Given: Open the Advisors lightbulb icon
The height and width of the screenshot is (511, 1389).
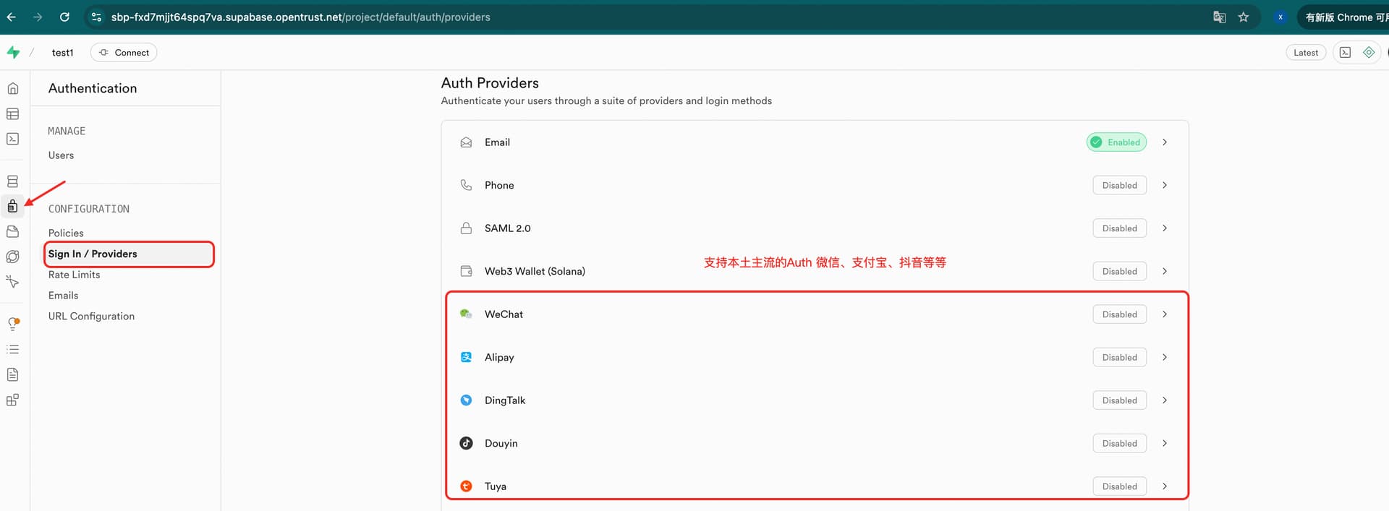Looking at the screenshot, I should pos(12,324).
